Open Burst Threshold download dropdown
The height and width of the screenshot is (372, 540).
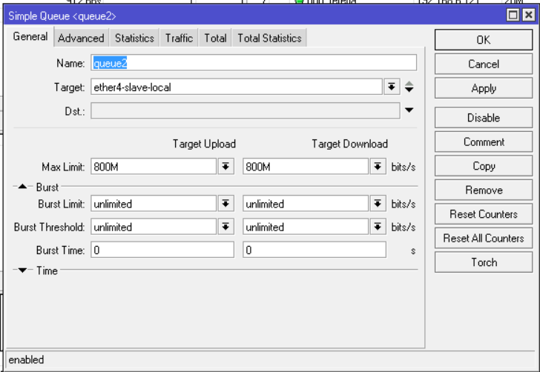coord(378,227)
